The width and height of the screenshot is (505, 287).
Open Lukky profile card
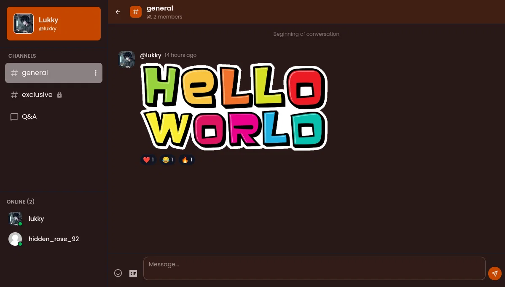[x=54, y=24]
